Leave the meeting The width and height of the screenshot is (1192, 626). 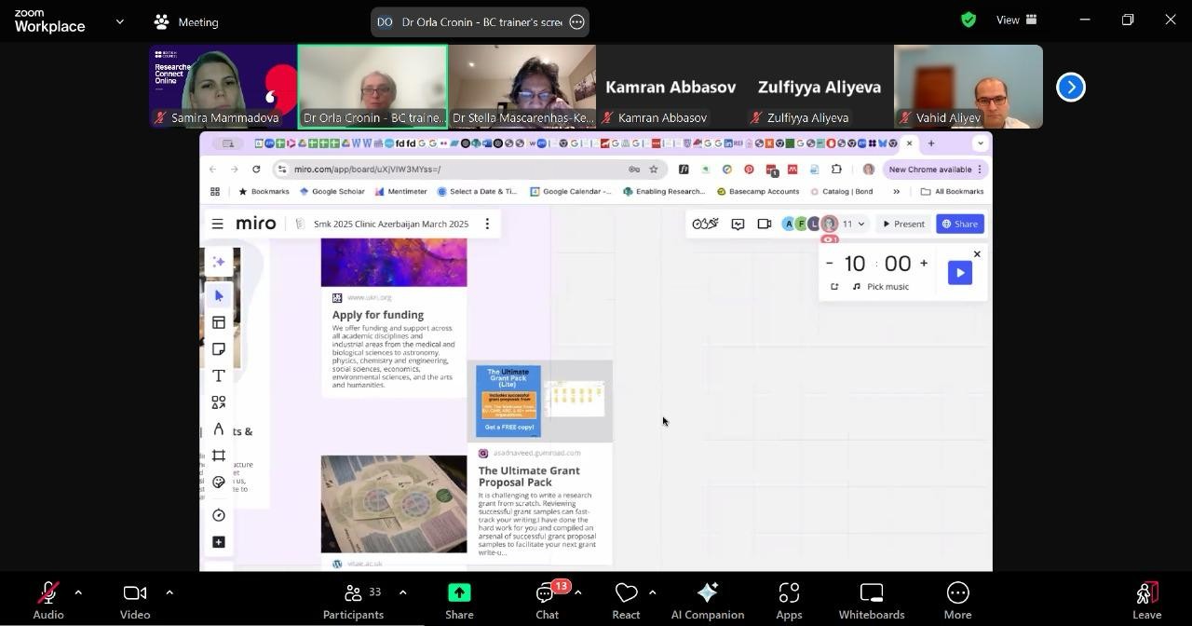[1146, 600]
